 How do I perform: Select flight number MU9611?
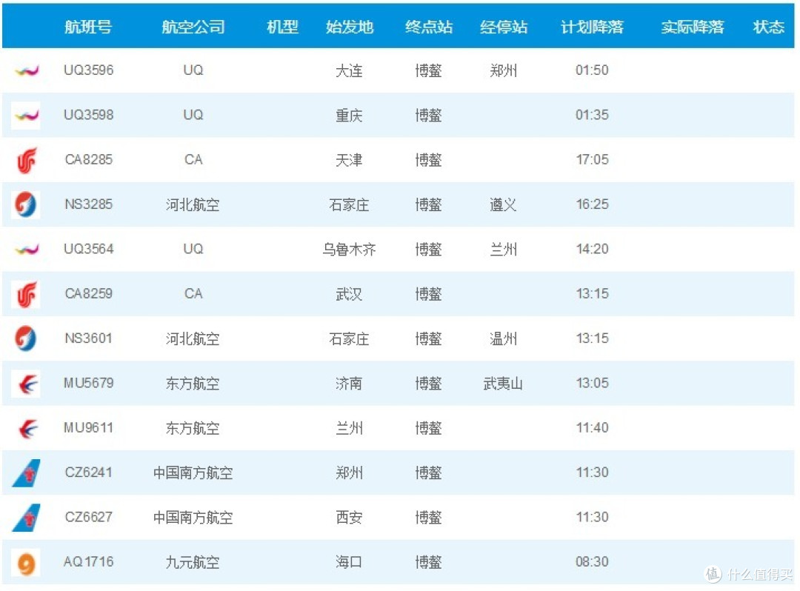(88, 428)
